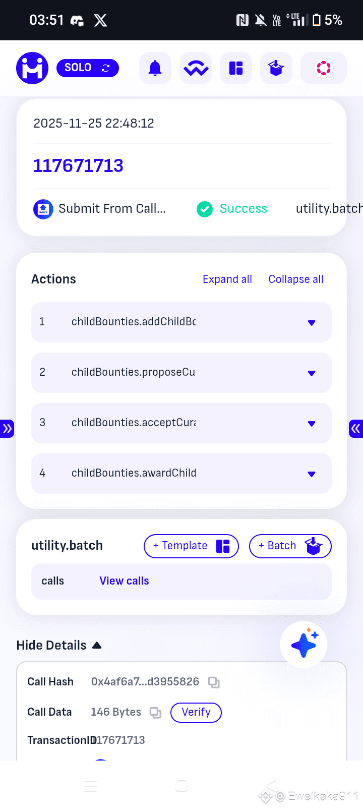The height and width of the screenshot is (809, 363).
Task: Open the WalletConnect icon in header
Action: 196,68
